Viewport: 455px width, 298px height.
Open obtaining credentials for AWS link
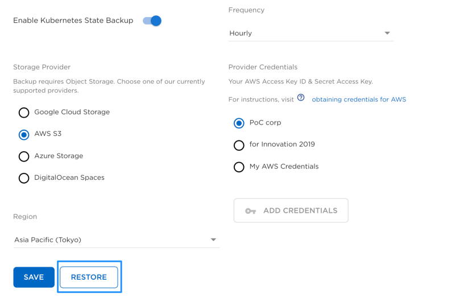(x=359, y=99)
